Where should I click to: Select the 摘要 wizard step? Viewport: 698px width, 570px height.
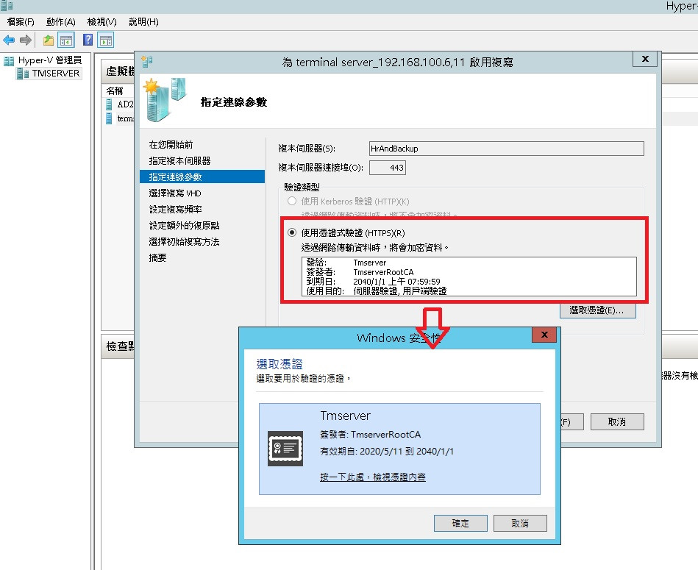pyautogui.click(x=157, y=257)
